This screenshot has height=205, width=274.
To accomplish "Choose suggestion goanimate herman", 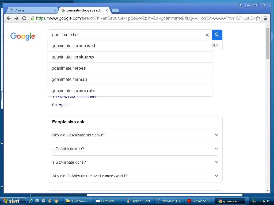I will [130, 80].
